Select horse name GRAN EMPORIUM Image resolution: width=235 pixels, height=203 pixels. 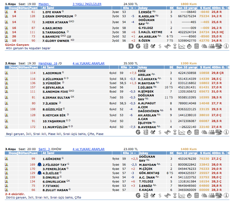coord(58,17)
